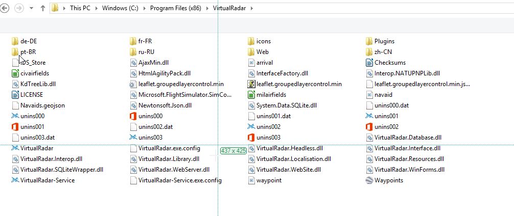
Task: Select VirtualRadar.Localisation.dll
Action: tap(290, 159)
